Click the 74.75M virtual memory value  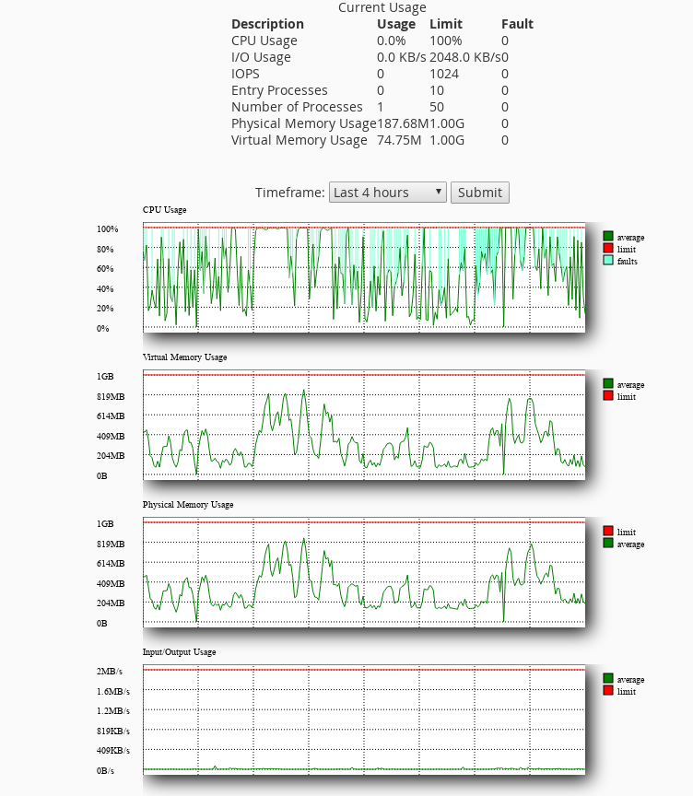[398, 140]
